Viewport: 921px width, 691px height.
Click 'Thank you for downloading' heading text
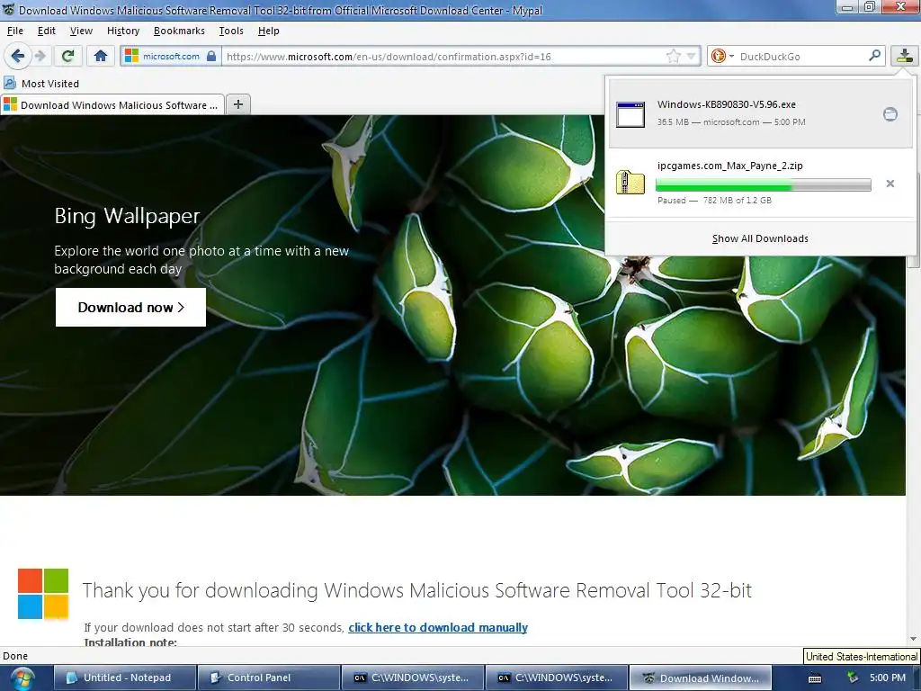tap(417, 590)
